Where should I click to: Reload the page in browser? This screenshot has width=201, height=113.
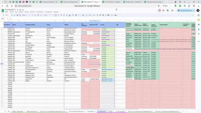[x=12, y=6]
